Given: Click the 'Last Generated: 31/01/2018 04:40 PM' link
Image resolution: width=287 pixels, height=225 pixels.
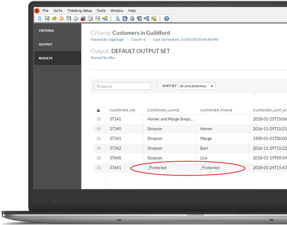Looking at the screenshot, I should tap(185, 39).
